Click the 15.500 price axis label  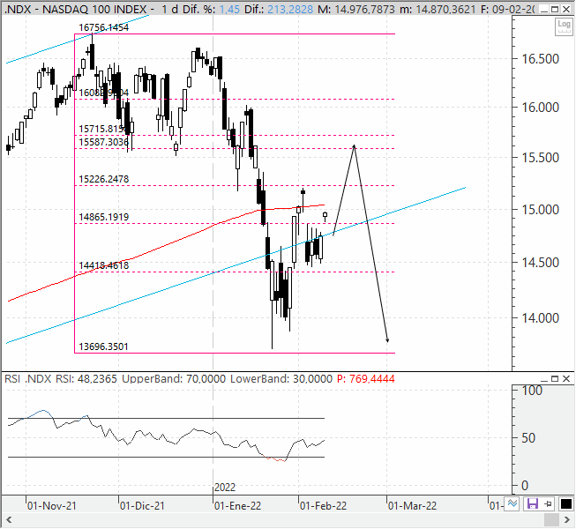(x=541, y=158)
